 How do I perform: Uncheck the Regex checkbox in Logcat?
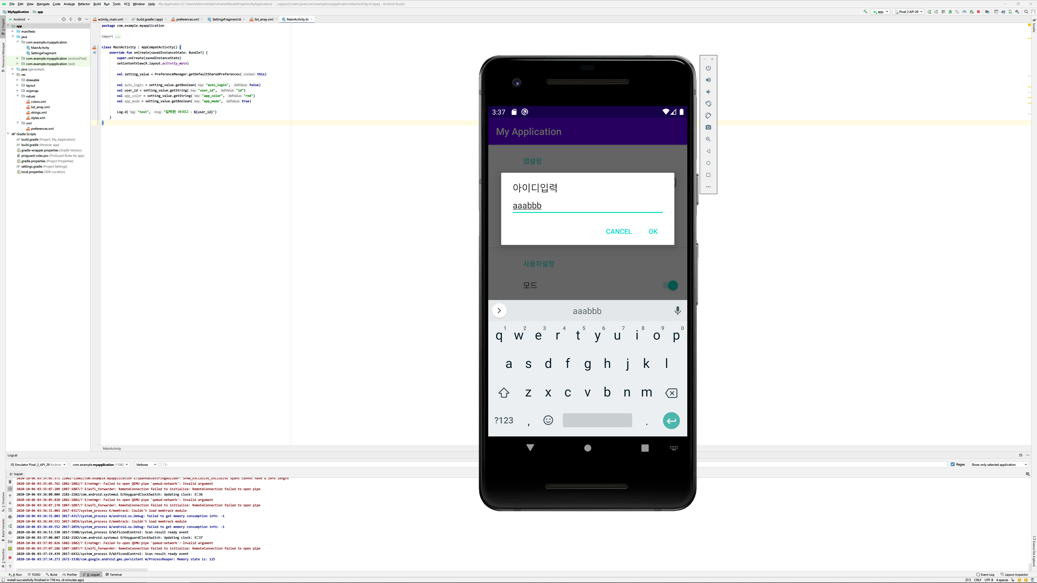click(x=952, y=464)
